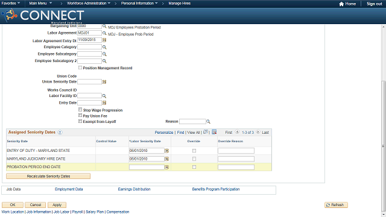Show next row arrow in seniority grid
Image resolution: width=386 pixels, height=217 pixels.
pyautogui.click(x=258, y=132)
